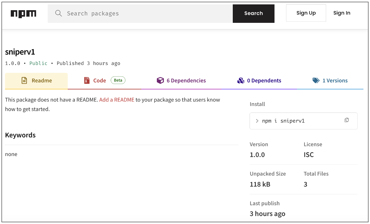Click the magnifying glass search icon
The image size is (370, 224).
[x=58, y=13]
